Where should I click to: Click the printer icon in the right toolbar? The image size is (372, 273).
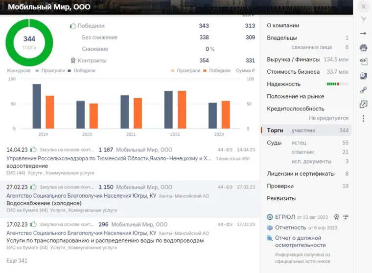pos(363,47)
